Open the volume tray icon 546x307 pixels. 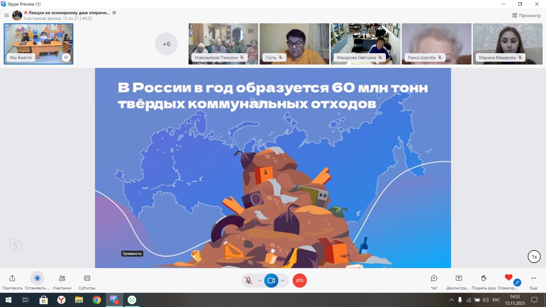(486, 300)
